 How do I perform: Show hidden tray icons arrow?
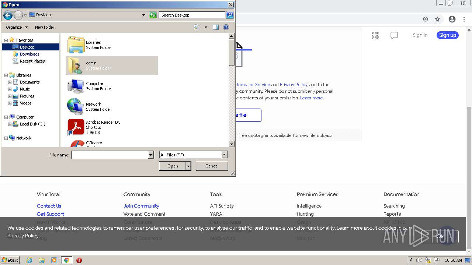[411, 260]
